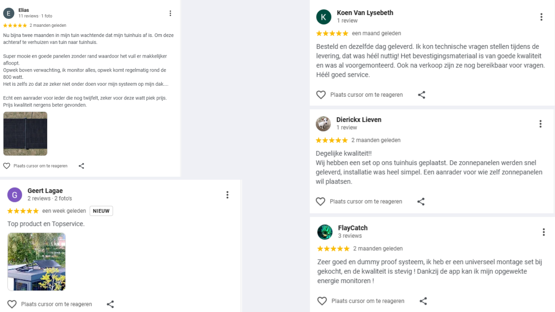The image size is (555, 312).
Task: Share FlayCatch's review
Action: click(x=423, y=301)
